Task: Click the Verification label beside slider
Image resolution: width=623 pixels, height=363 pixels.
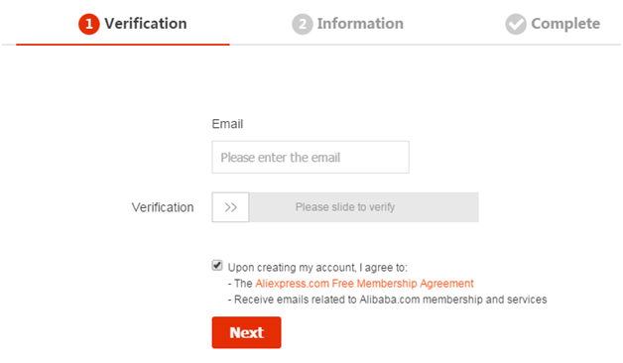Action: [163, 207]
